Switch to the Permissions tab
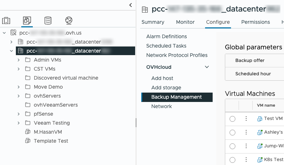This screenshot has width=284, height=165. coord(256,22)
